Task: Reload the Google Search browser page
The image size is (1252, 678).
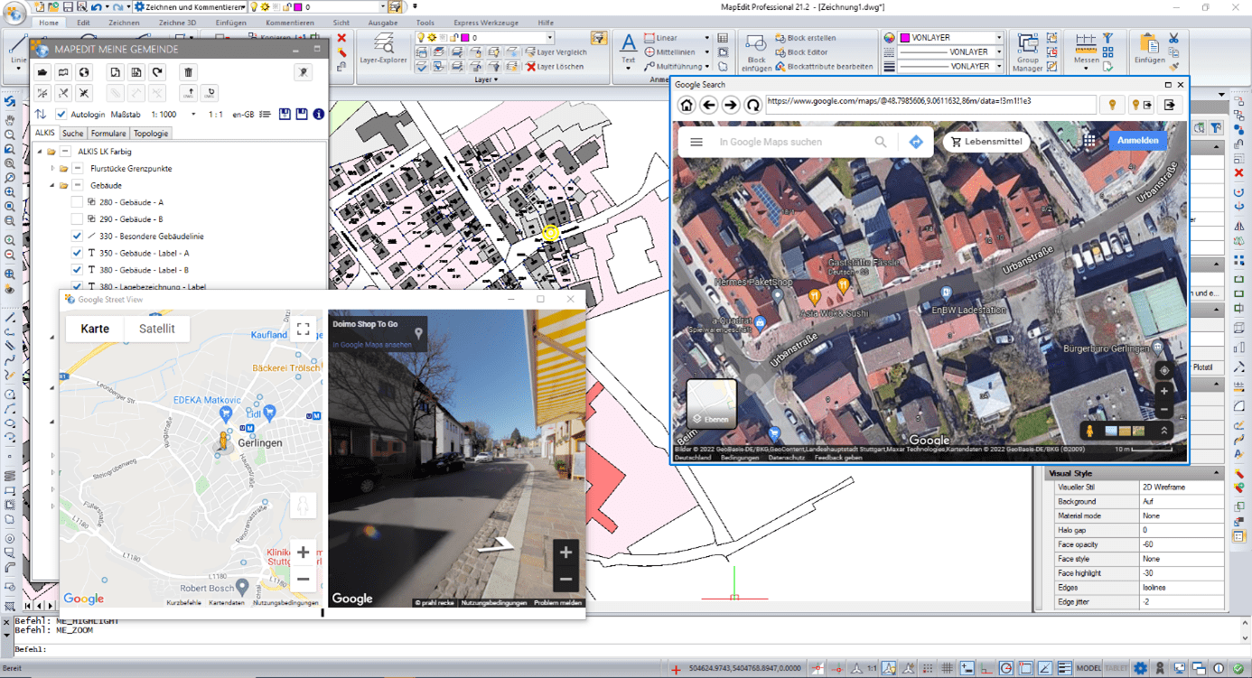Action: (x=752, y=105)
